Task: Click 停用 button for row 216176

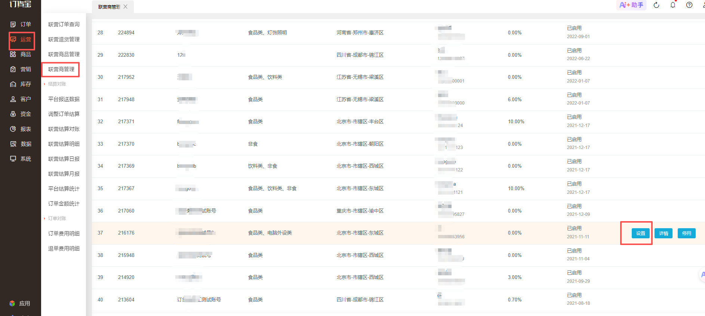Action: coord(687,233)
